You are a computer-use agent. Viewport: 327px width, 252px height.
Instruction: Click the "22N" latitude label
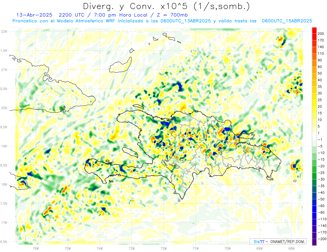click(4, 32)
